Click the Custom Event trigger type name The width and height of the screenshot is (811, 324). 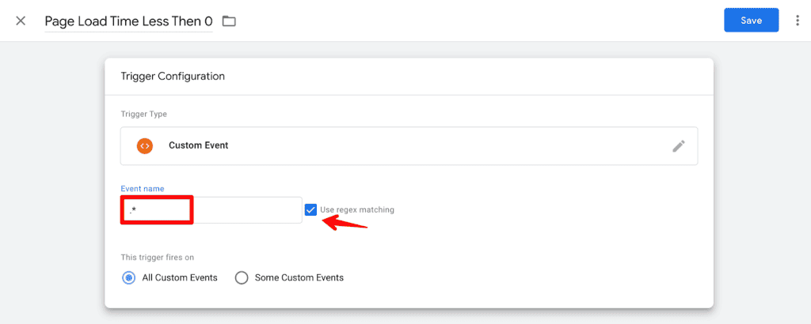pyautogui.click(x=198, y=145)
